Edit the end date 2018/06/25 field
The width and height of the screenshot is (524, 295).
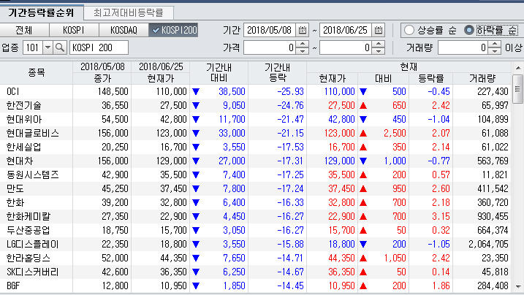click(346, 31)
